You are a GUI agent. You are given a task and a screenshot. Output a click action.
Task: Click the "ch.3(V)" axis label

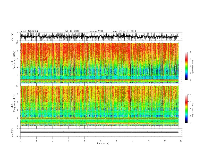[x=12, y=132]
